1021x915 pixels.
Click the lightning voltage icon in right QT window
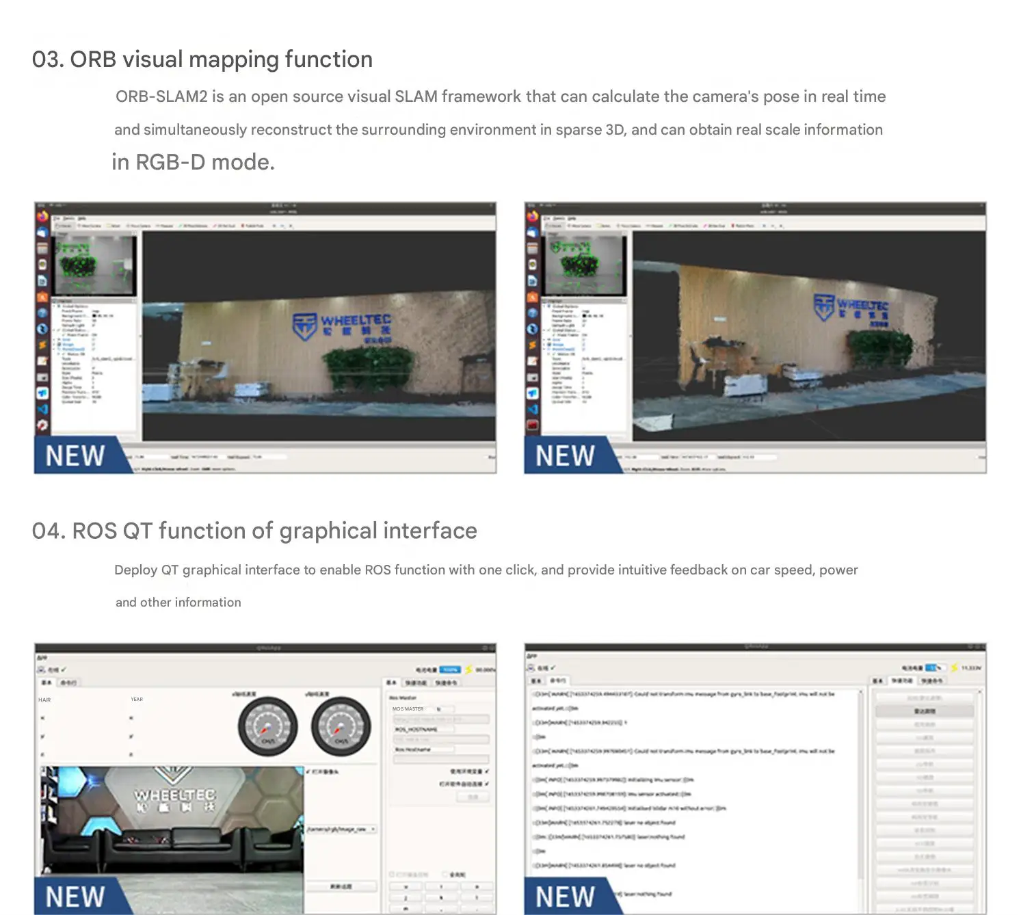click(x=955, y=667)
